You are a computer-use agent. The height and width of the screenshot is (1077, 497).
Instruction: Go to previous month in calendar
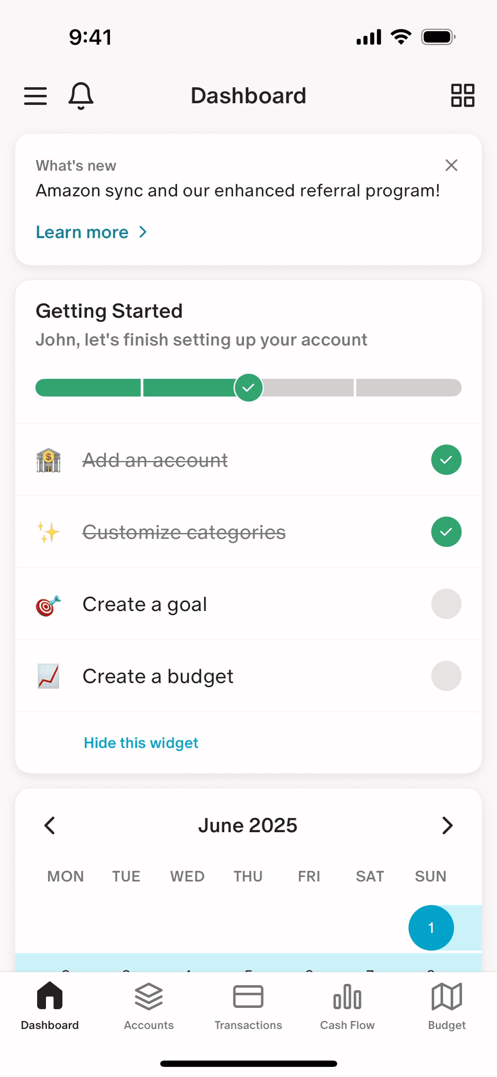click(x=50, y=825)
